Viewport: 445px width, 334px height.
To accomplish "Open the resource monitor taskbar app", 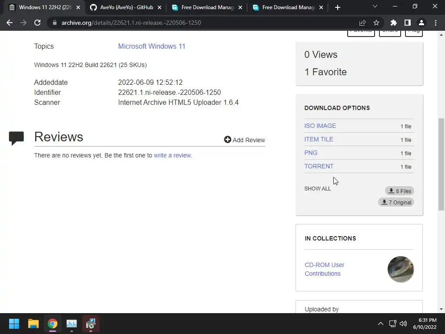I will point(72,324).
